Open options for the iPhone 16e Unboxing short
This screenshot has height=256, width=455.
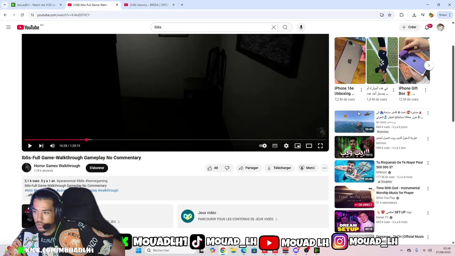click(361, 90)
